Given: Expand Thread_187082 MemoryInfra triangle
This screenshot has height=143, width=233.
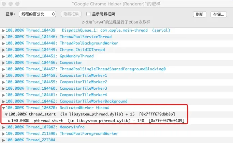Looking at the screenshot, I should pyautogui.click(x=3, y=127).
